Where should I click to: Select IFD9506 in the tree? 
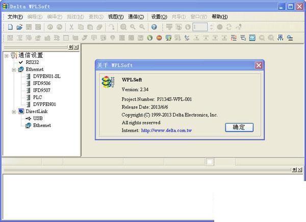[42, 83]
